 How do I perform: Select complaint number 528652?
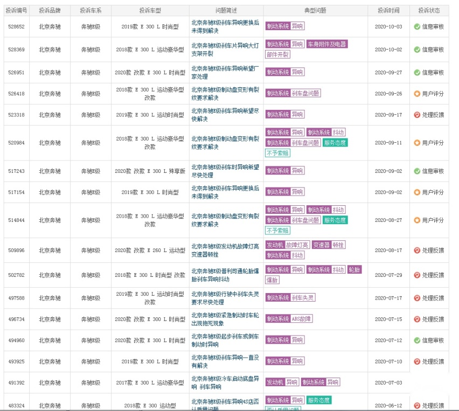click(x=16, y=26)
